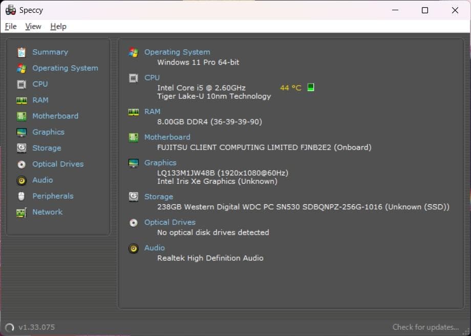Open the Audio sidebar section

(x=42, y=180)
